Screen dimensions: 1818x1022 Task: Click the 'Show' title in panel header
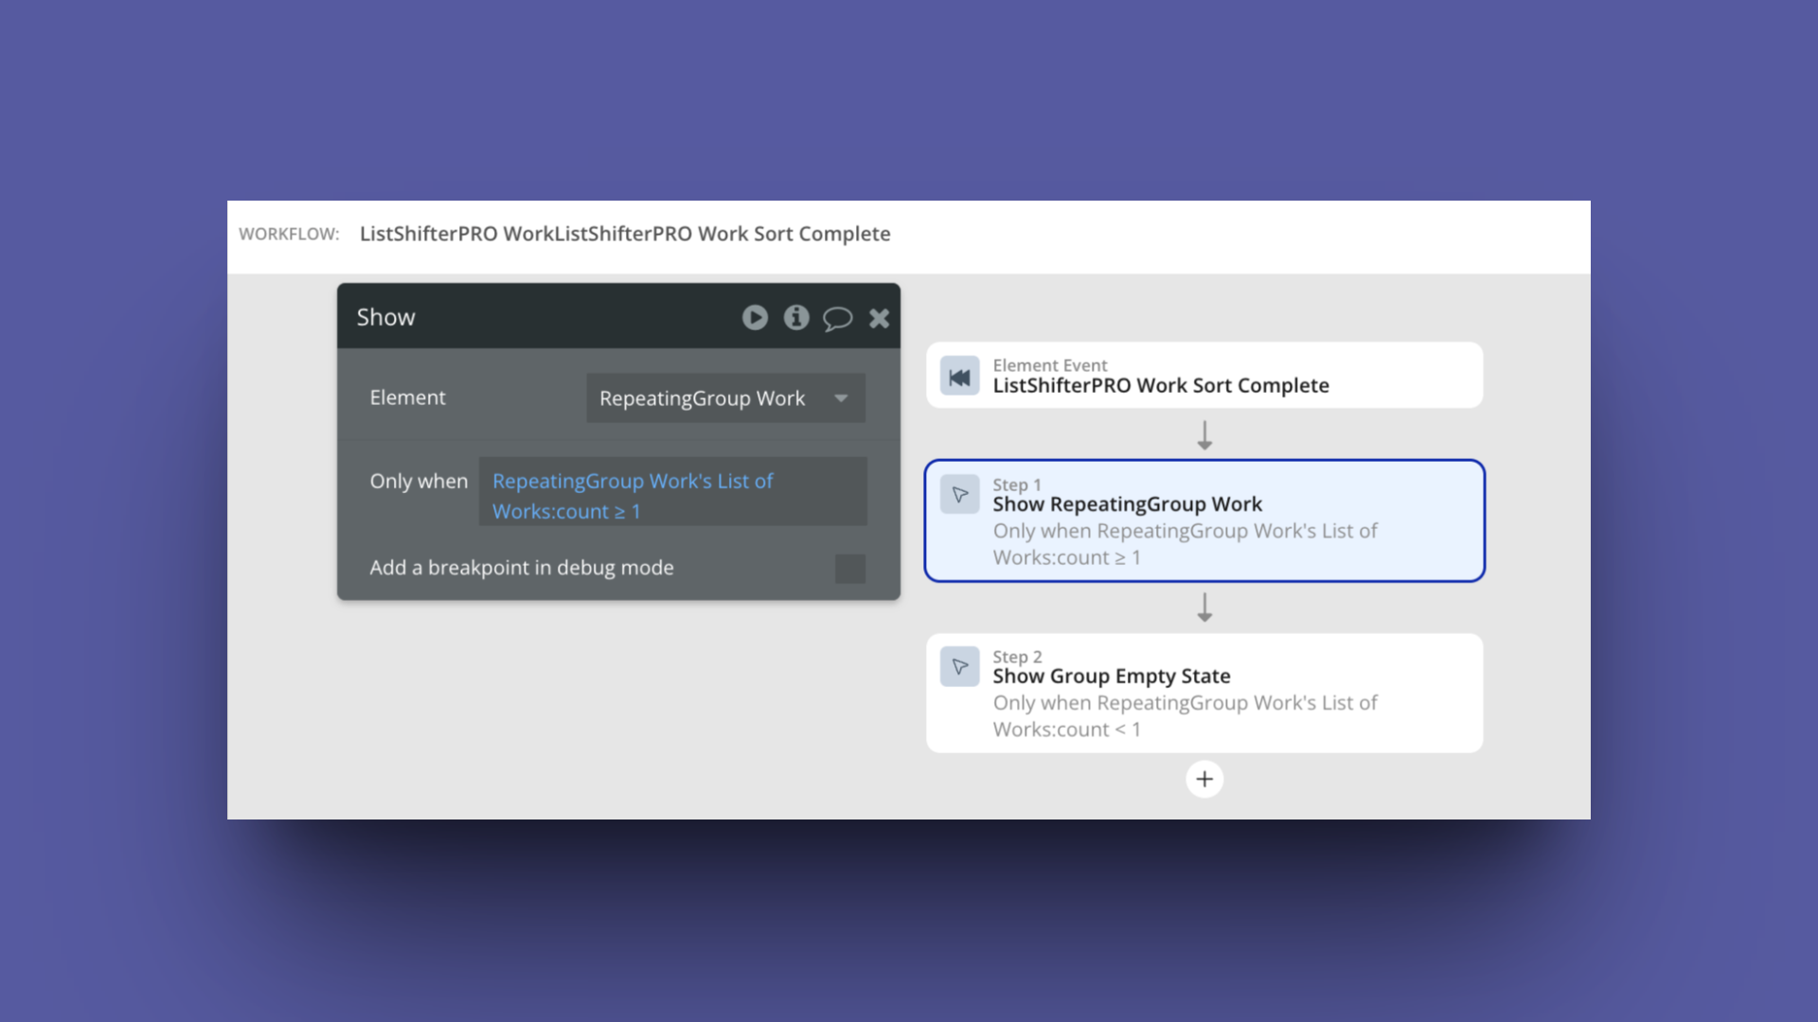(385, 317)
